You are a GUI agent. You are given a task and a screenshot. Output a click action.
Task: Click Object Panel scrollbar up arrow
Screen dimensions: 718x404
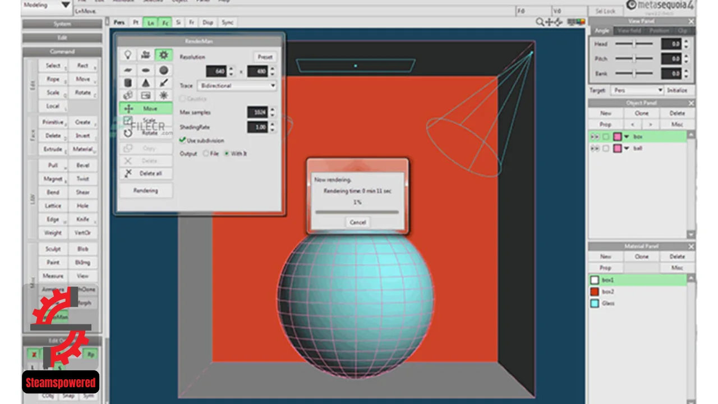691,135
